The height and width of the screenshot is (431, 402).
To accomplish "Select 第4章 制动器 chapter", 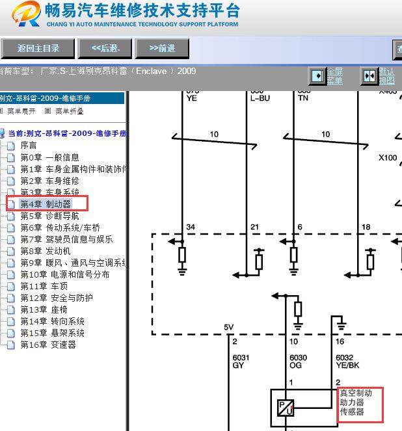I will [46, 204].
